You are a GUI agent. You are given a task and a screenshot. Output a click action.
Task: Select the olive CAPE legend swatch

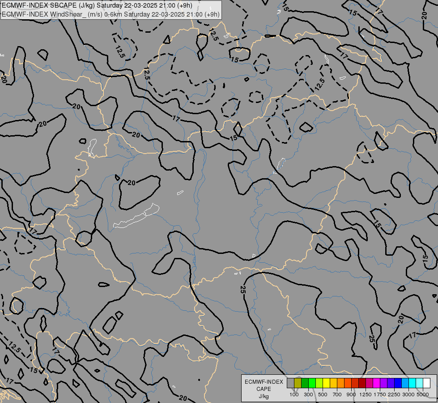tap(298, 383)
